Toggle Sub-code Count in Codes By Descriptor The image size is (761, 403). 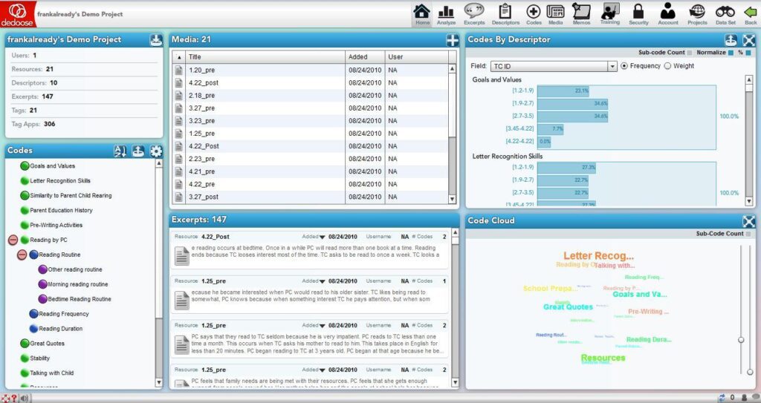(689, 53)
